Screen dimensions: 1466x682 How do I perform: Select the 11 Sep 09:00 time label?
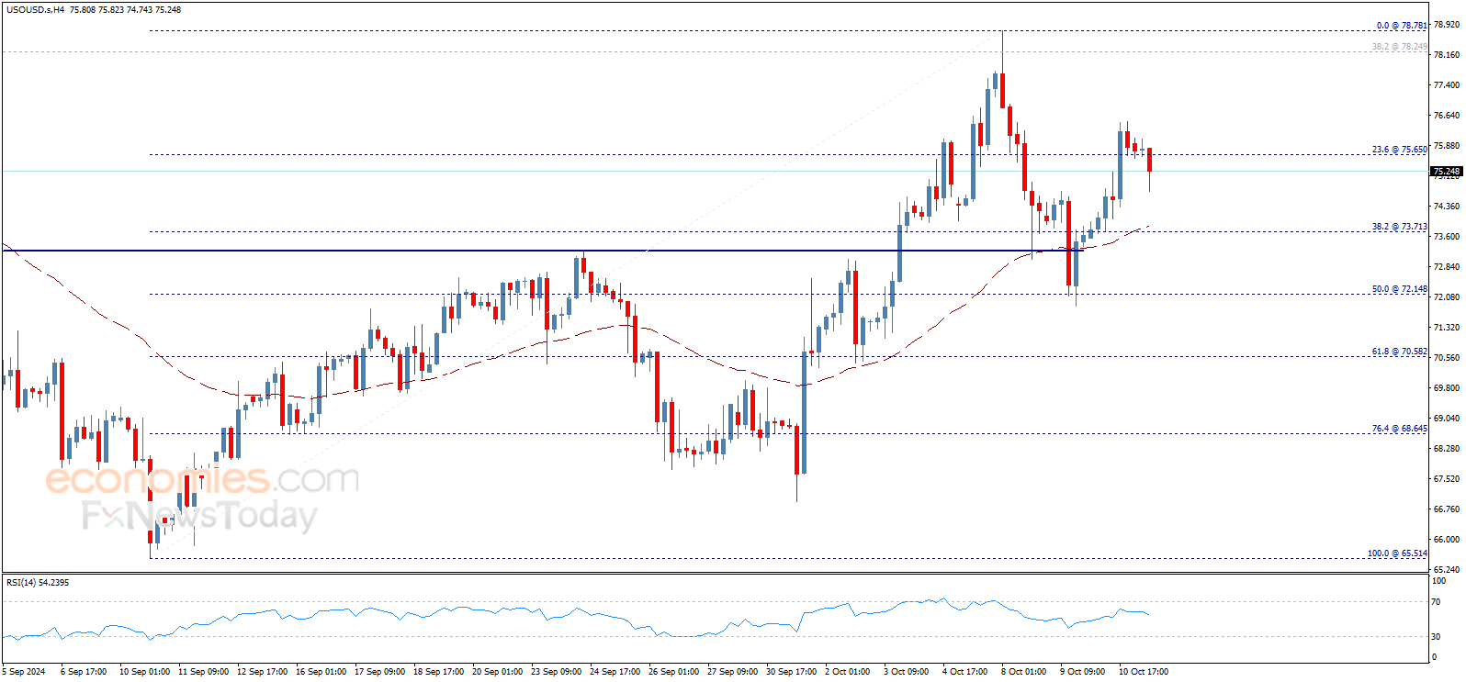point(203,672)
